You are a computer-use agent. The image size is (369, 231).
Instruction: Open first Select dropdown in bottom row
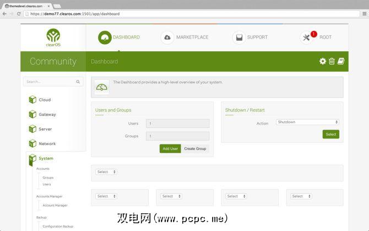click(x=106, y=196)
